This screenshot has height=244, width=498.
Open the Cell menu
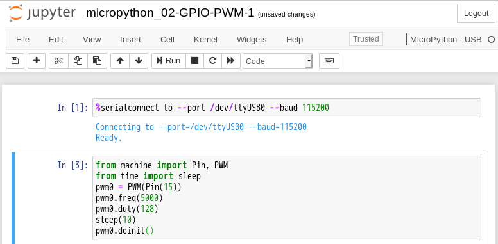click(167, 39)
